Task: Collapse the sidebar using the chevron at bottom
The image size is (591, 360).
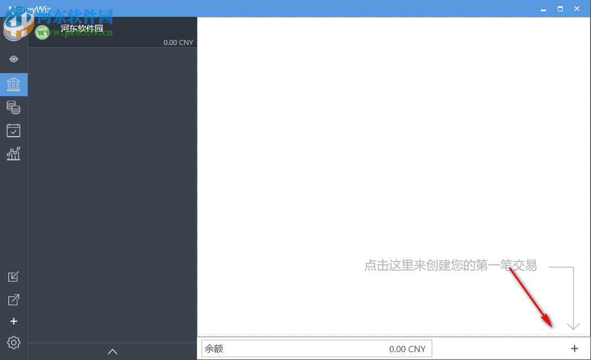Action: click(x=112, y=351)
